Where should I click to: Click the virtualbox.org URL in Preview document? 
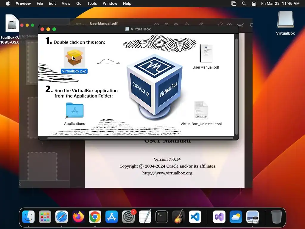tap(167, 173)
